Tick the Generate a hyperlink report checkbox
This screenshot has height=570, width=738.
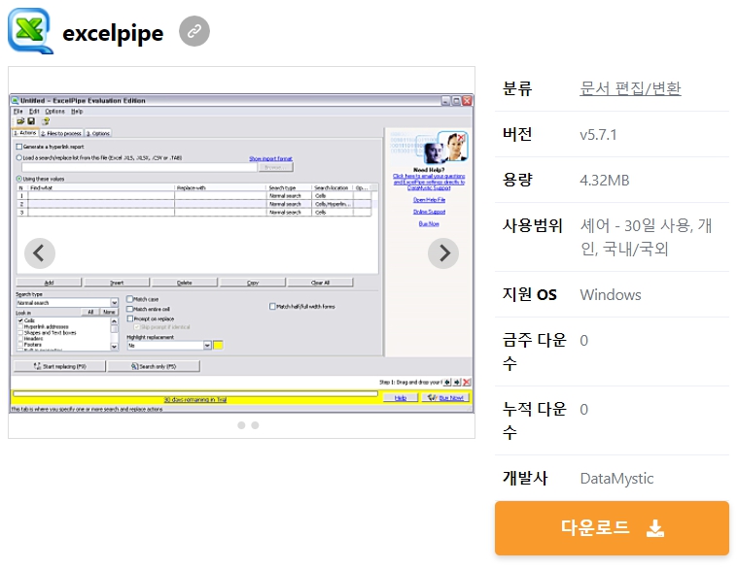pos(19,147)
